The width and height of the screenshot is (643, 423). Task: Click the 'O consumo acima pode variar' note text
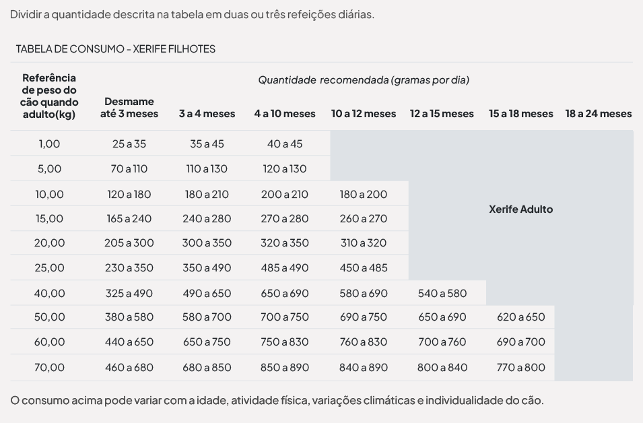click(276, 401)
